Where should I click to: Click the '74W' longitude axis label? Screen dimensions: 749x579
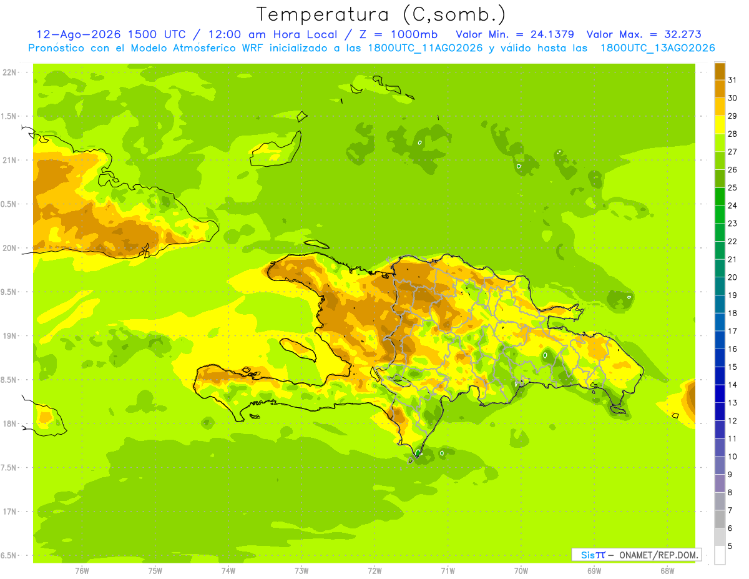pyautogui.click(x=228, y=570)
